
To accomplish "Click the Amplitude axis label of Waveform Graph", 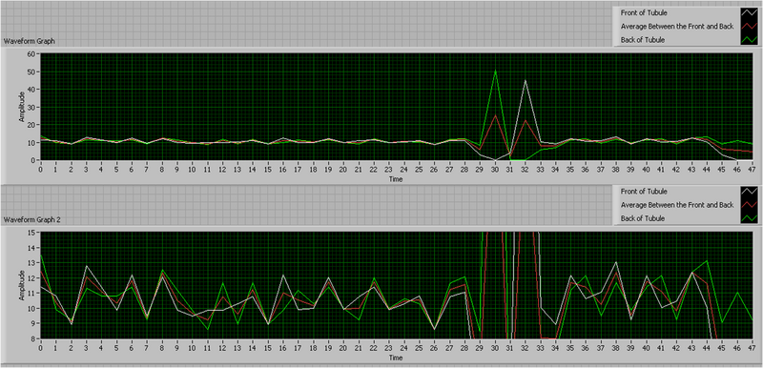I will [x=22, y=107].
